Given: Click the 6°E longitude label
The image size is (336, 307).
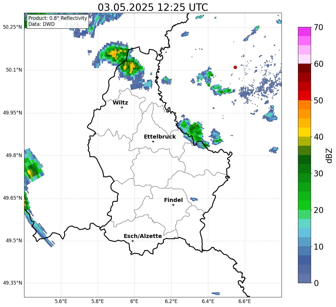Looking at the screenshot, I should click(x=134, y=301).
